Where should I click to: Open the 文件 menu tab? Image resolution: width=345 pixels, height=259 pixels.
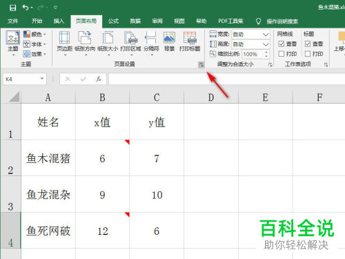pyautogui.click(x=12, y=21)
